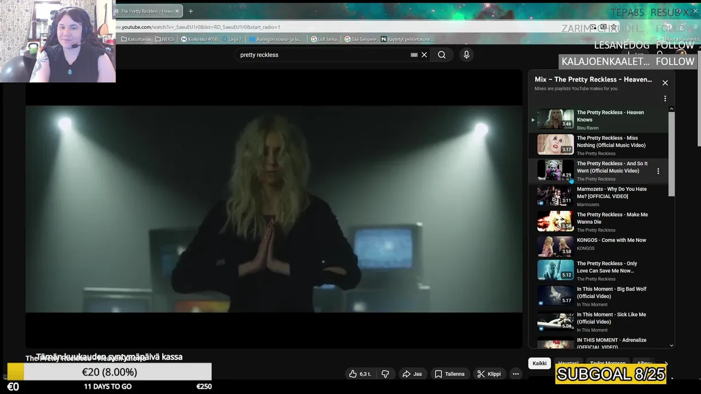701x394 pixels.
Task: Open the Käytetyt pelitietokone... bookmark
Action: 407,39
